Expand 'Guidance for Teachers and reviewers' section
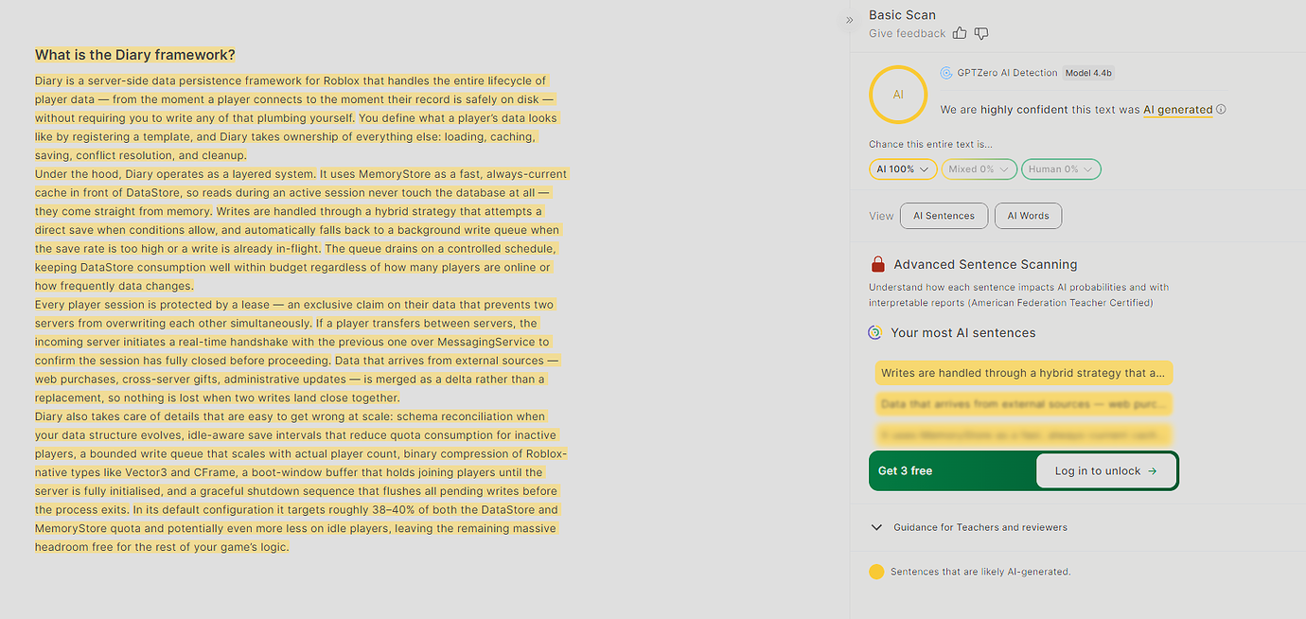This screenshot has width=1306, height=619. click(x=979, y=527)
